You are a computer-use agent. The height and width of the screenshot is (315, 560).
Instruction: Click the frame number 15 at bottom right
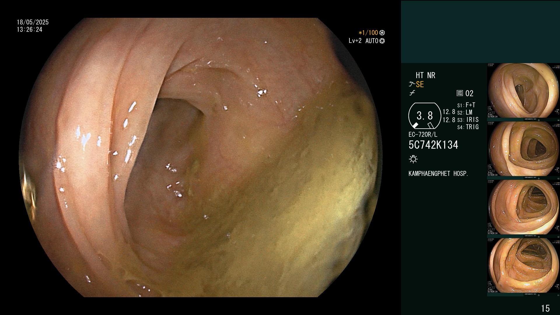545,308
